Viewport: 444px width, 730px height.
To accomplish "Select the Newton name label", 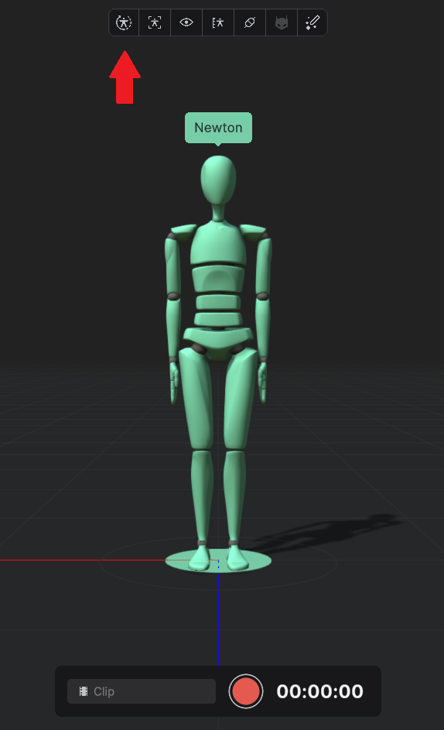I will tap(218, 128).
